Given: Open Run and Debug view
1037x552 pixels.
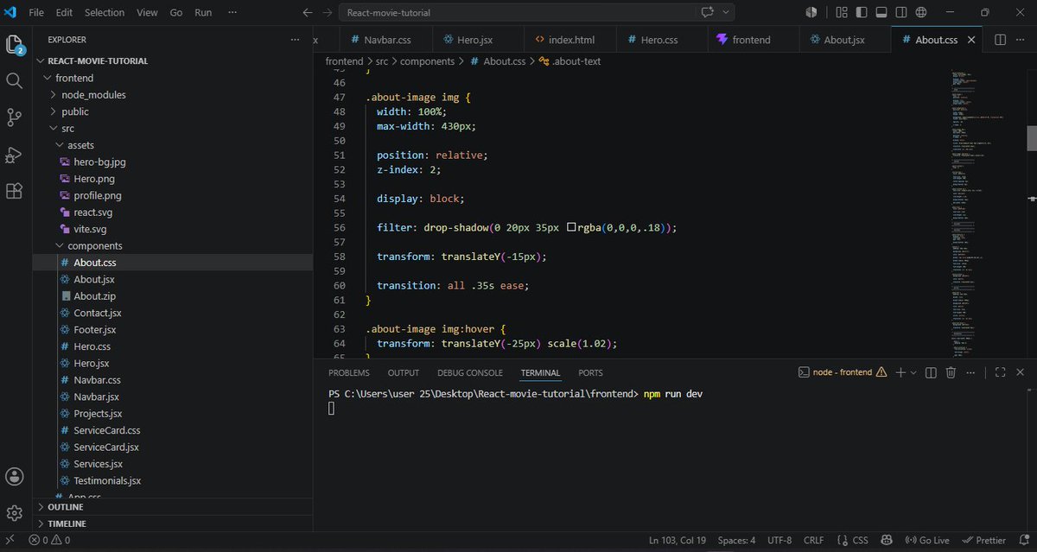Looking at the screenshot, I should [x=14, y=155].
